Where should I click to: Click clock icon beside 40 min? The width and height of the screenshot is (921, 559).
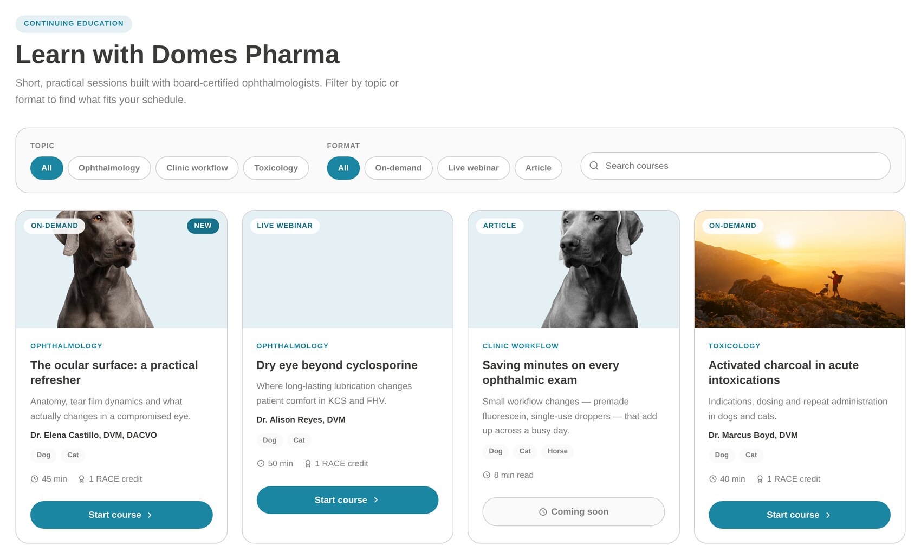coord(713,479)
